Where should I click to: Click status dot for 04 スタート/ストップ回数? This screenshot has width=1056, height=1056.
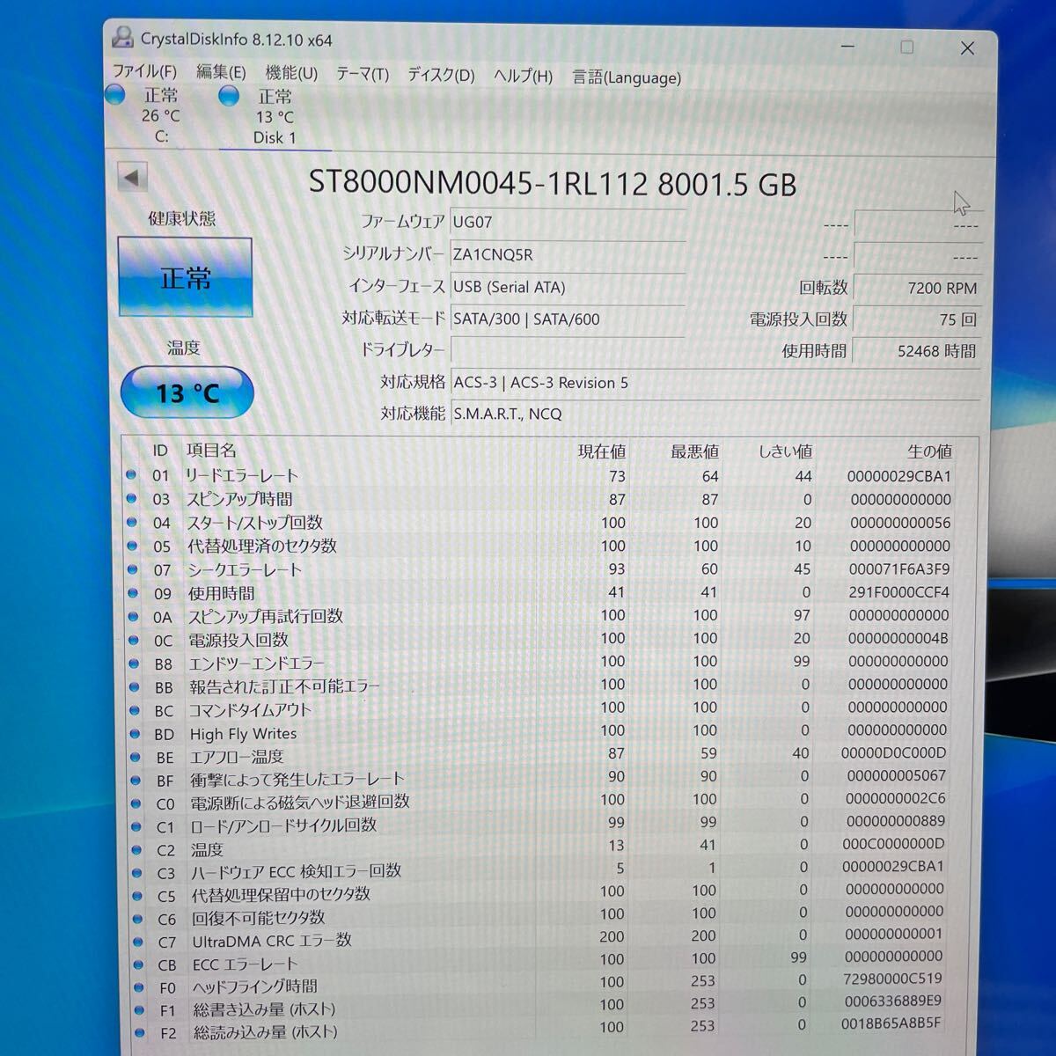click(133, 522)
